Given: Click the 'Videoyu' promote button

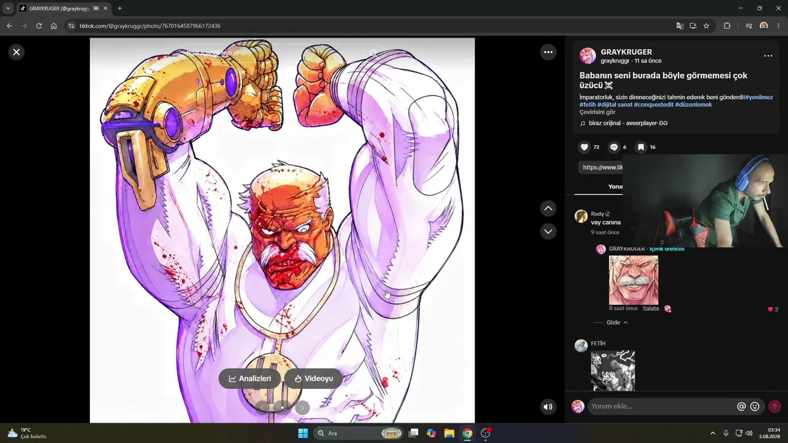Looking at the screenshot, I should tap(314, 378).
